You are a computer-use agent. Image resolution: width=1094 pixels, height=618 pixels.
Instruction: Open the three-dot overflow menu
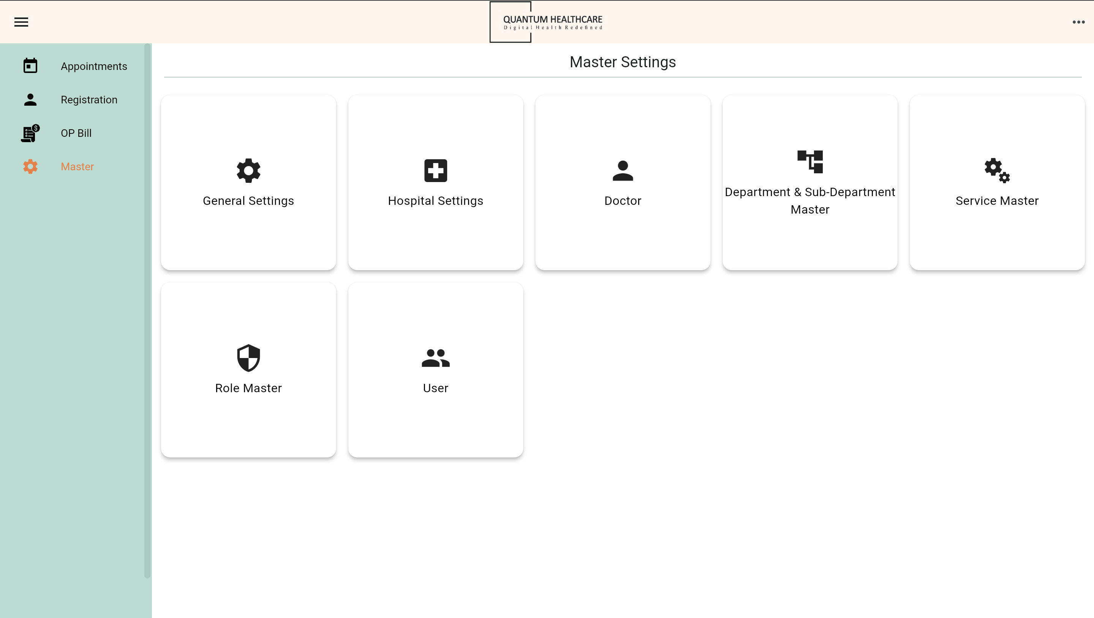pyautogui.click(x=1078, y=22)
